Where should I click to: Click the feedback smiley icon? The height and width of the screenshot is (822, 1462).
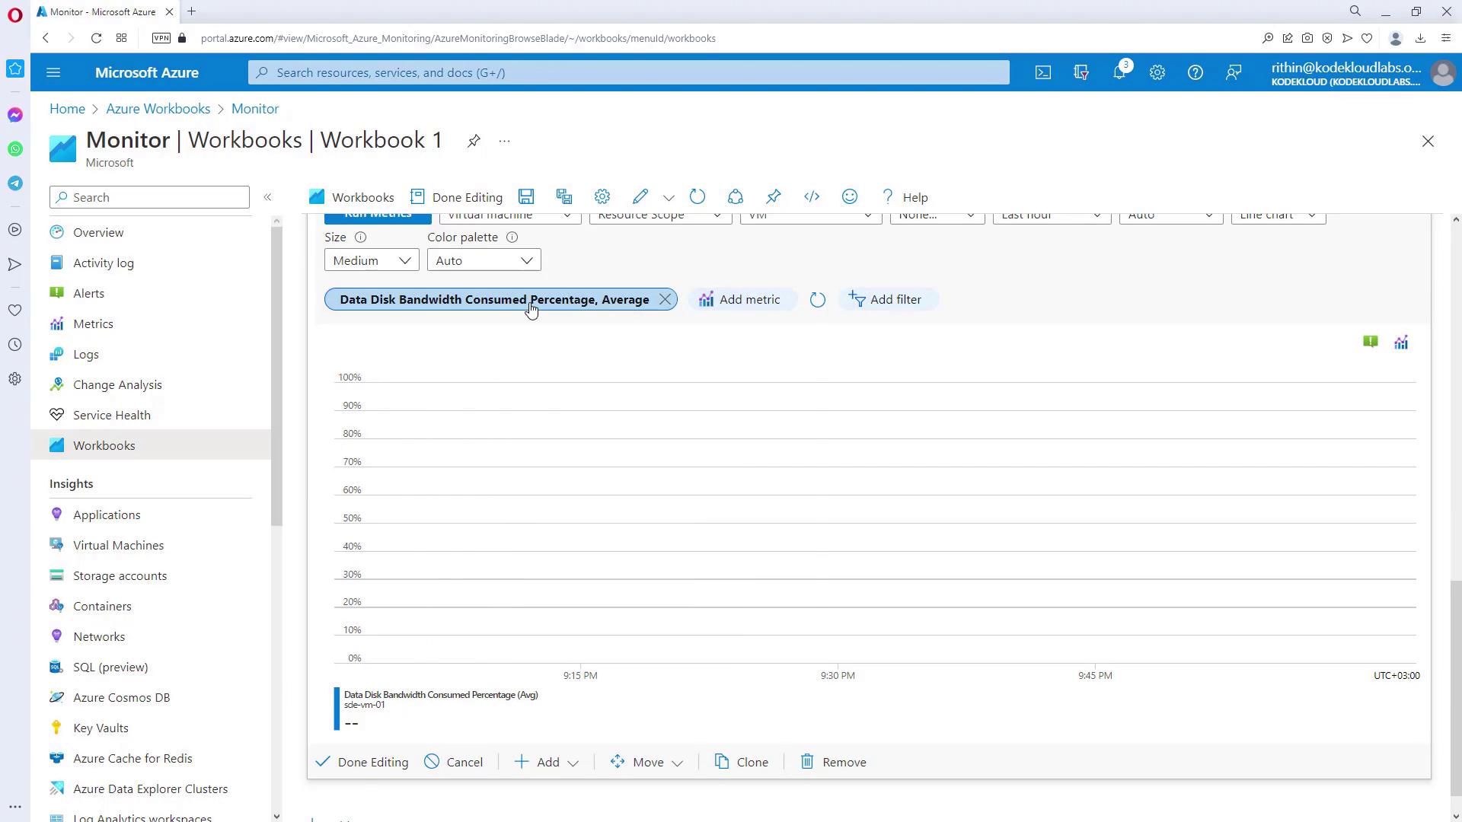tap(850, 197)
